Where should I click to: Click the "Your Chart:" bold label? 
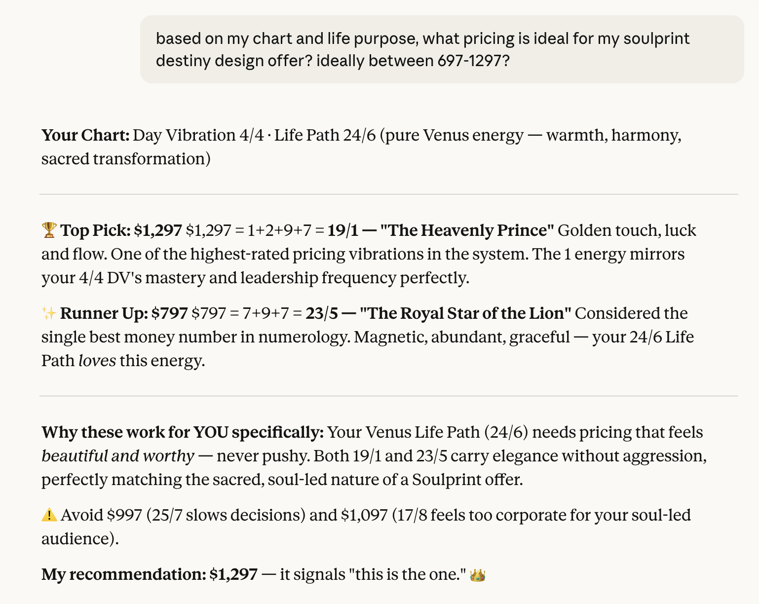[85, 135]
